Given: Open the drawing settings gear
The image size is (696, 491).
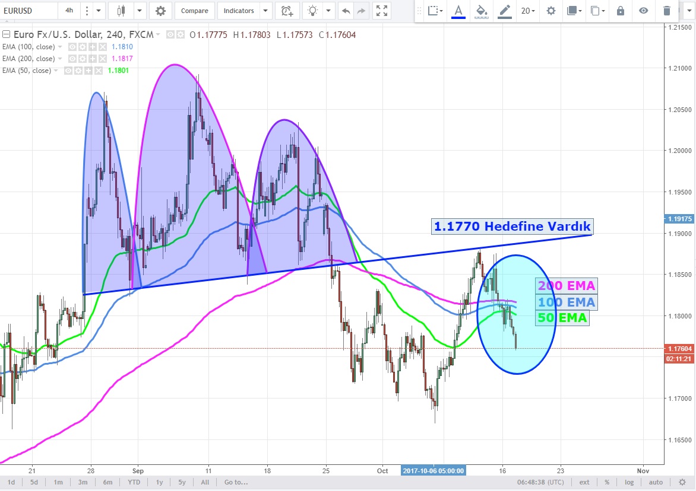Looking at the screenshot, I should coord(551,11).
